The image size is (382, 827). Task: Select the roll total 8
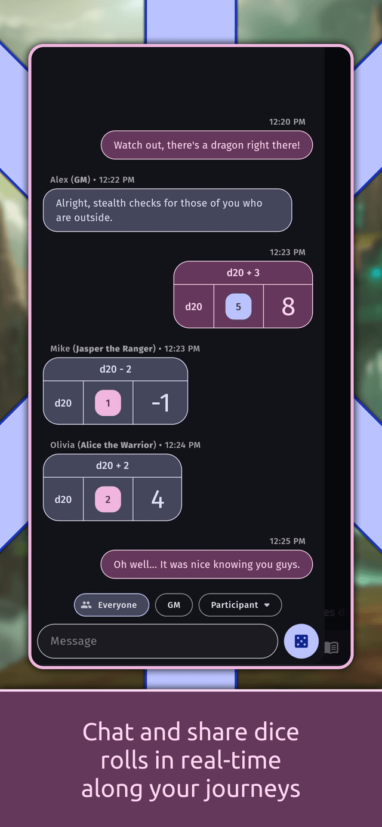pos(288,306)
